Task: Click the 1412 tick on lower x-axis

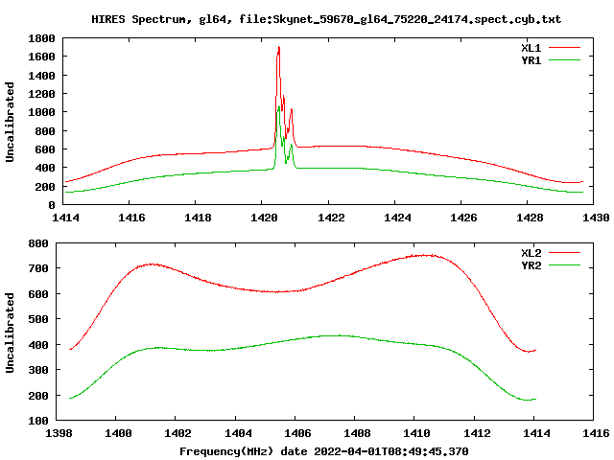Action: click(x=477, y=433)
